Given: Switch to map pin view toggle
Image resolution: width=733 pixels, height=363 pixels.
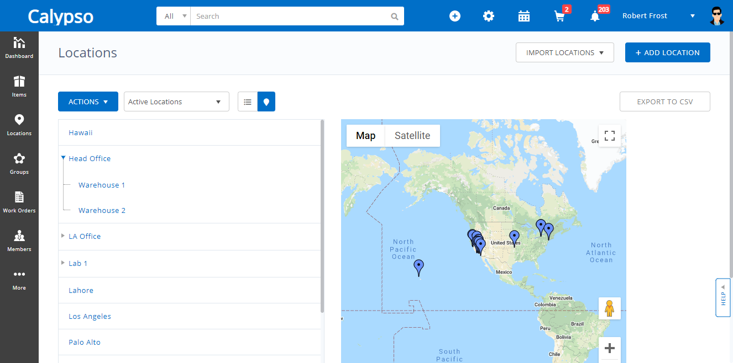Looking at the screenshot, I should [266, 102].
